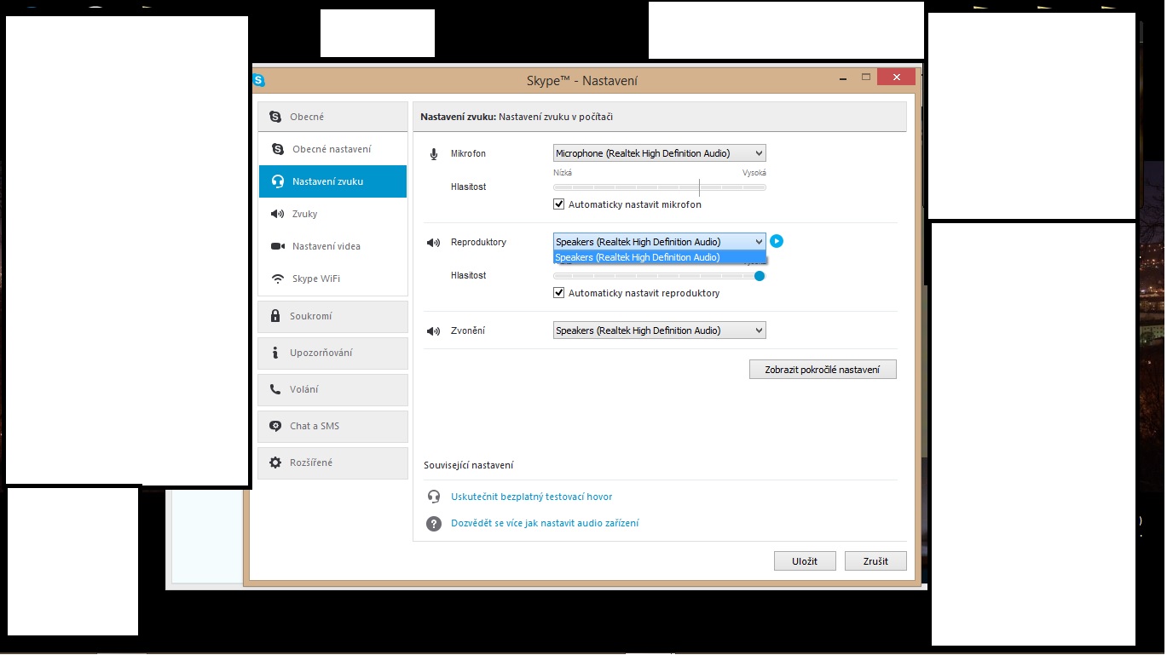Click the chat bubble icon beside Chat a SMS
The width and height of the screenshot is (1167, 655).
point(274,426)
